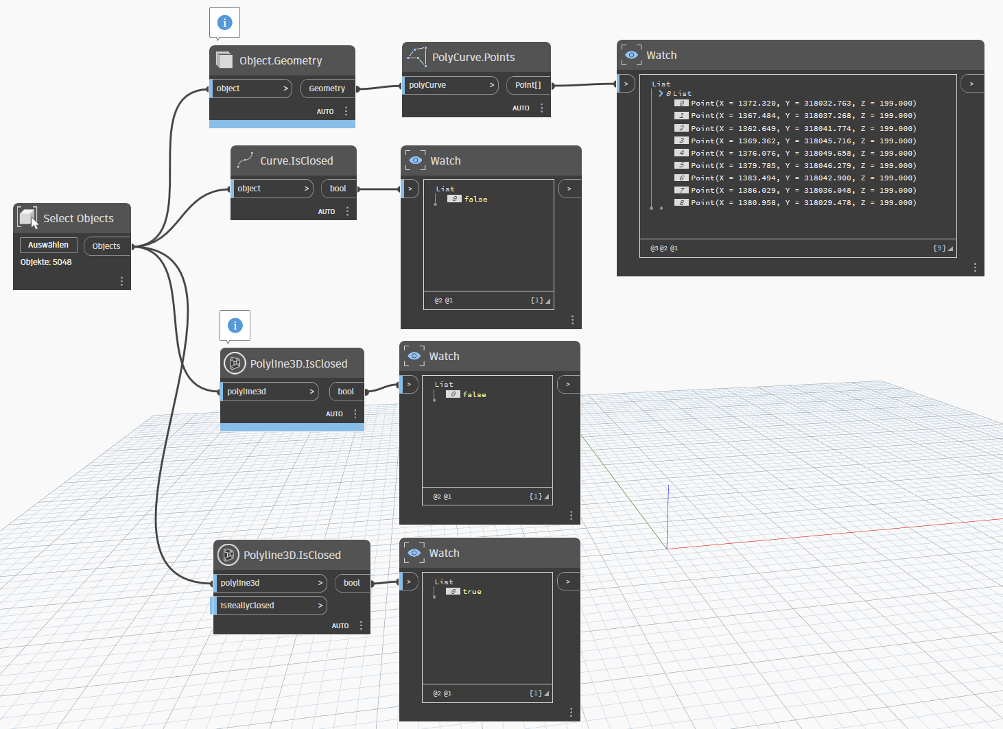Screen dimensions: 1003x729
Task: Click the info bubble above Polyline3D.IsClosed node
Action: click(235, 326)
